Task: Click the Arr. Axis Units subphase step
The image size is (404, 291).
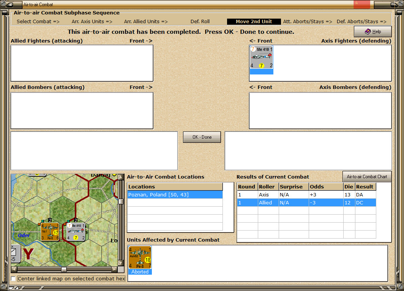Action: (92, 22)
